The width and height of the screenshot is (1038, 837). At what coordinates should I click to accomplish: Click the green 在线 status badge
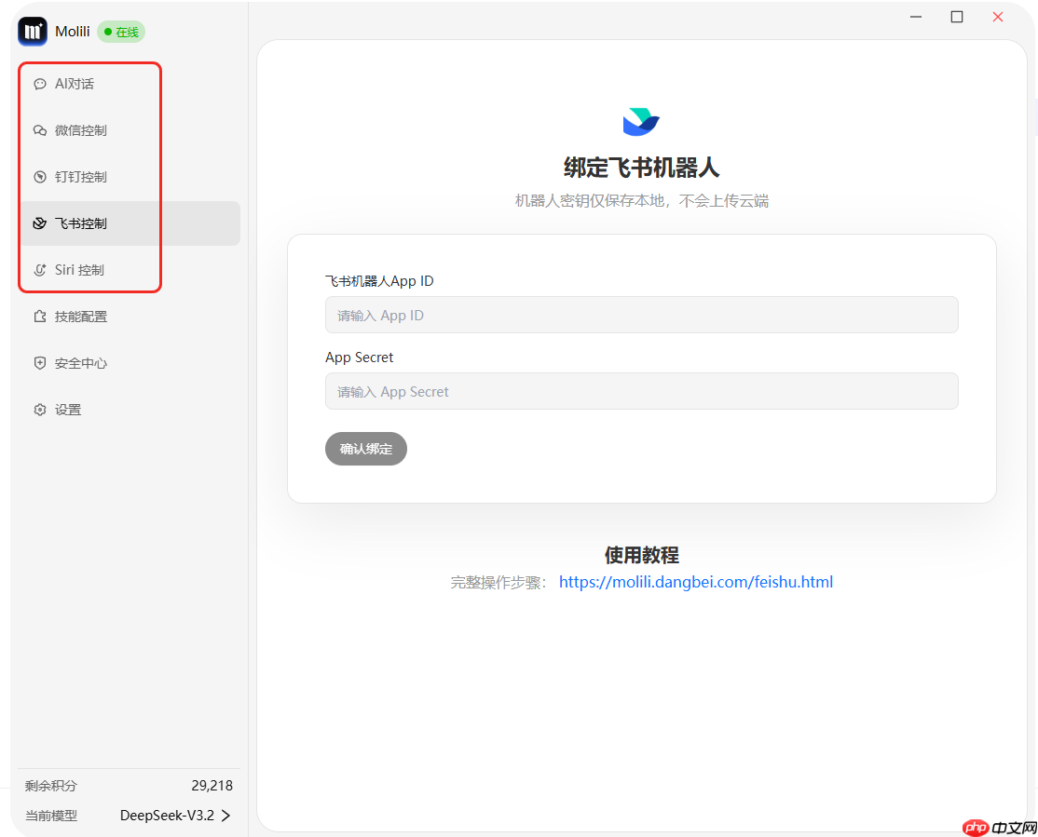click(x=120, y=31)
